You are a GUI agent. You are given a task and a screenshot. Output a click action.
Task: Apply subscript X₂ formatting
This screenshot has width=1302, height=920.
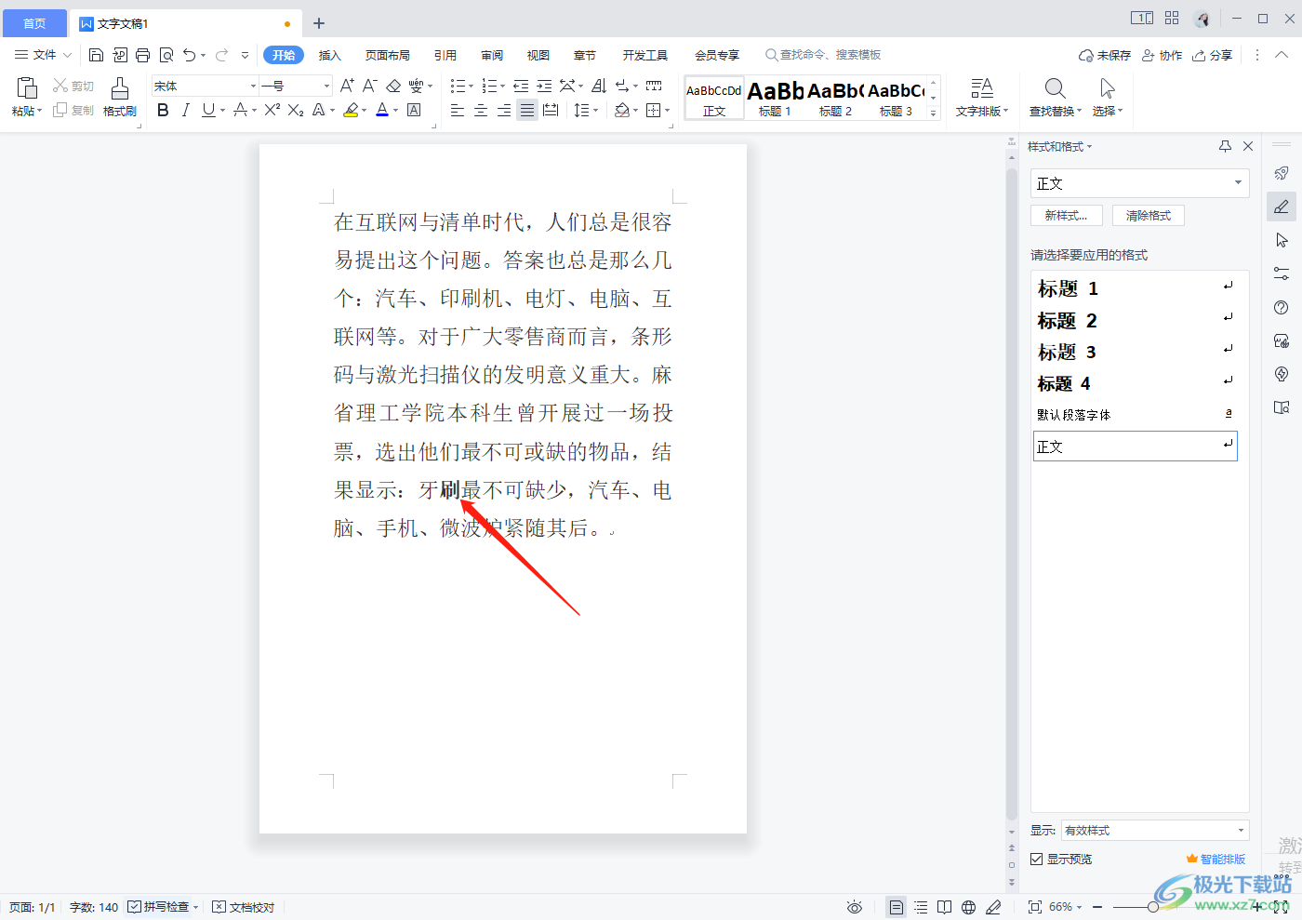point(296,110)
